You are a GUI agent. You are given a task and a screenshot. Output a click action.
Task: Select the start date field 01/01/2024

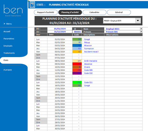60,29
